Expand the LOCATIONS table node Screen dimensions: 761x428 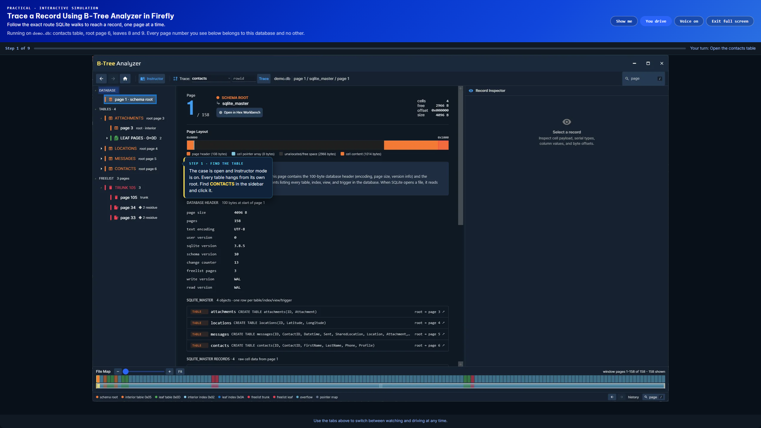101,148
